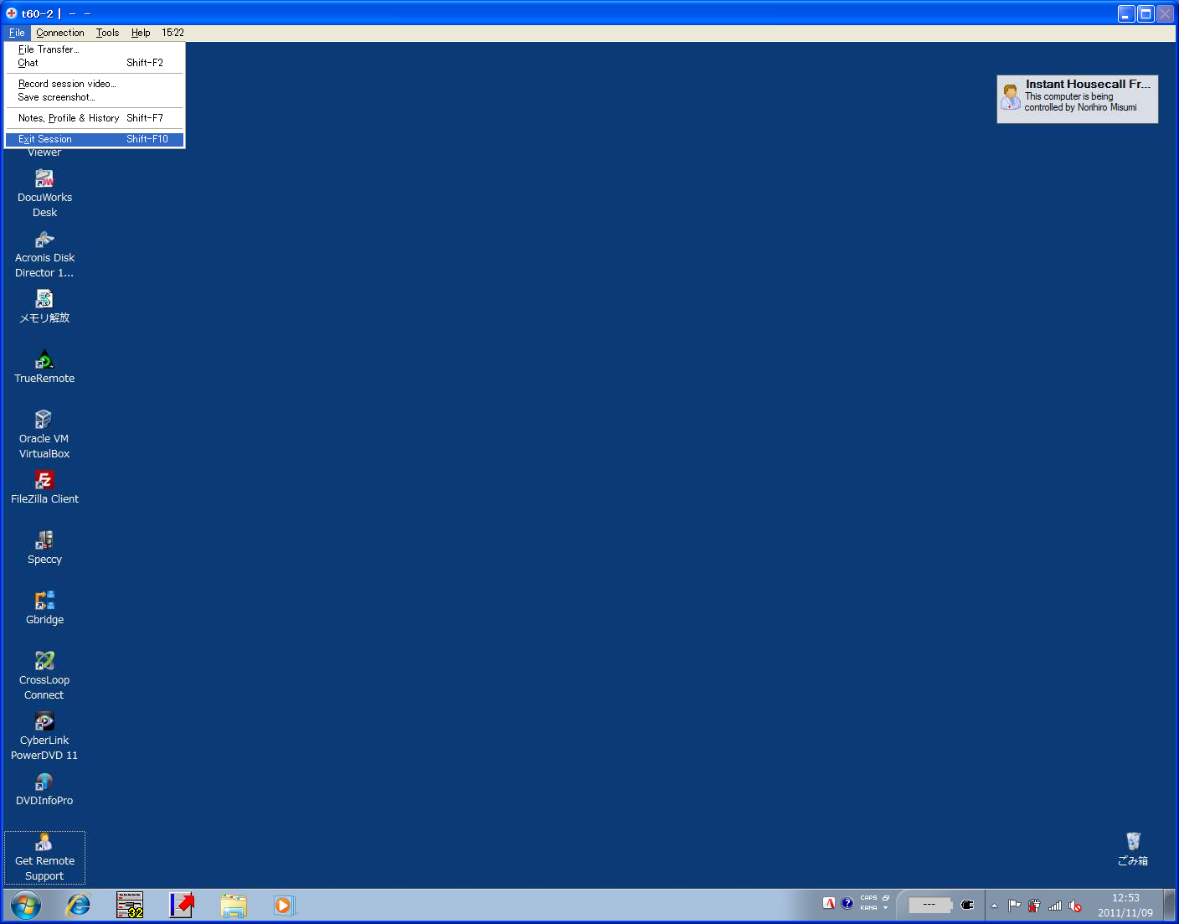This screenshot has width=1179, height=924.
Task: Open the recycle bin on the remote desktop
Action: [x=1133, y=842]
